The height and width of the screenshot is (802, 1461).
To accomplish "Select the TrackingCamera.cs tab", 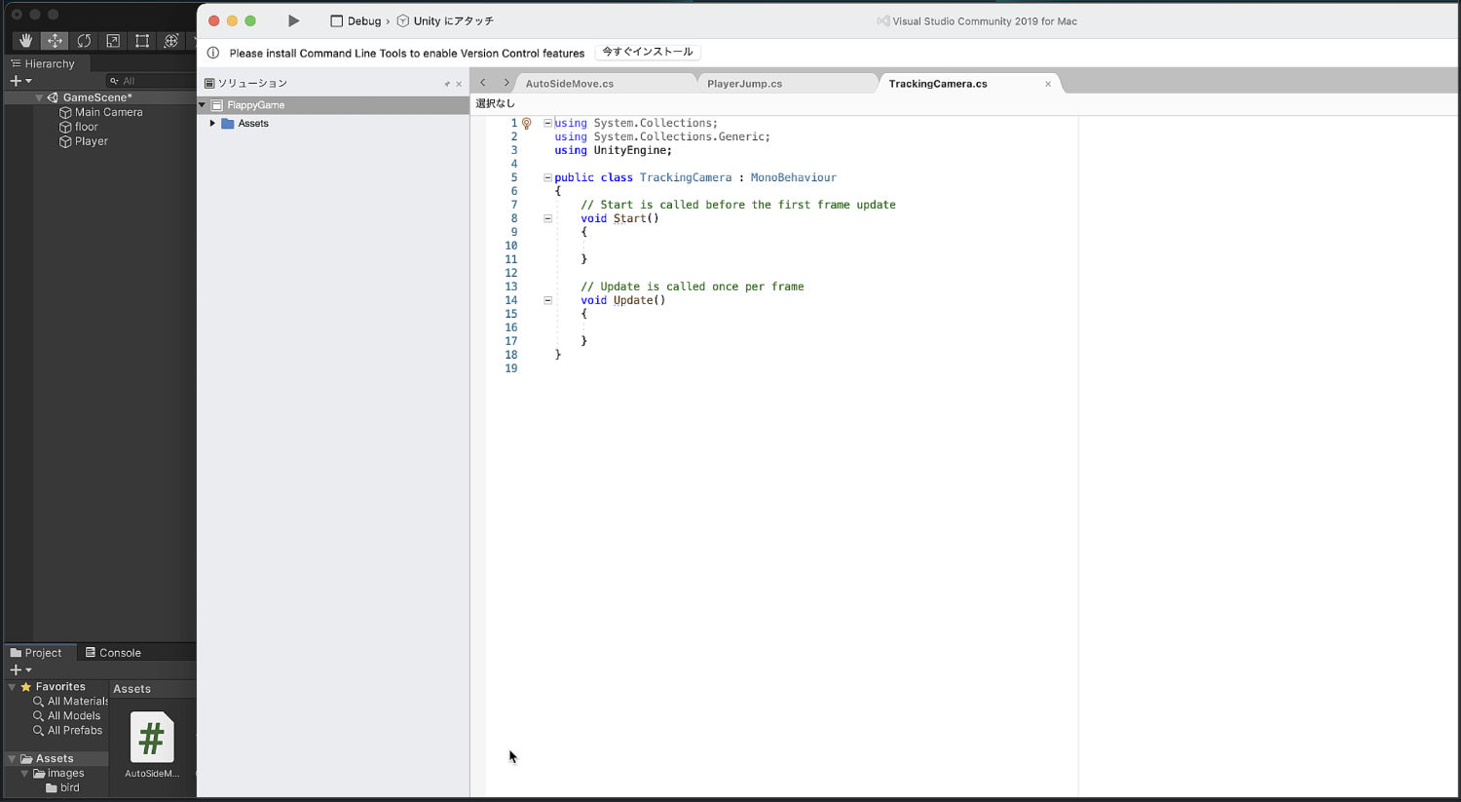I will point(938,84).
